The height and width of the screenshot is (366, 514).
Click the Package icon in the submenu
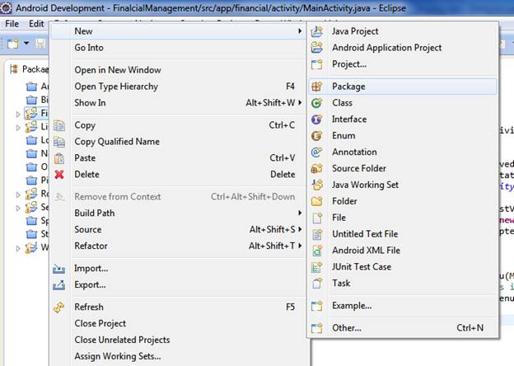[316, 87]
